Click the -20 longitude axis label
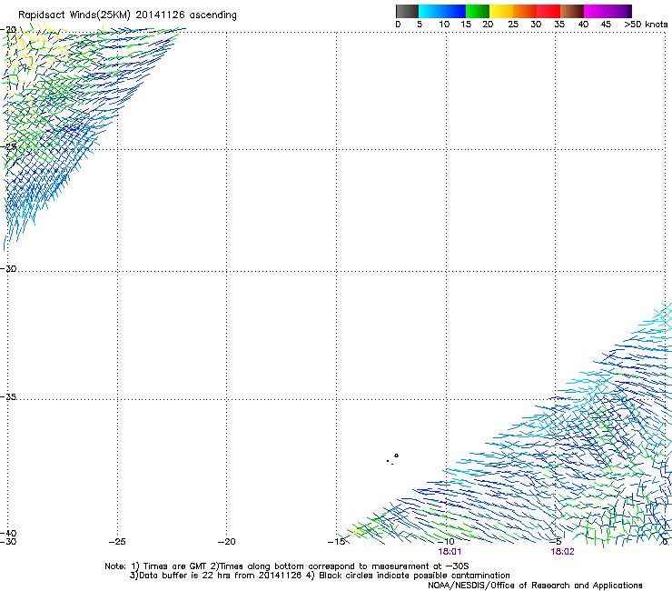 tap(227, 542)
